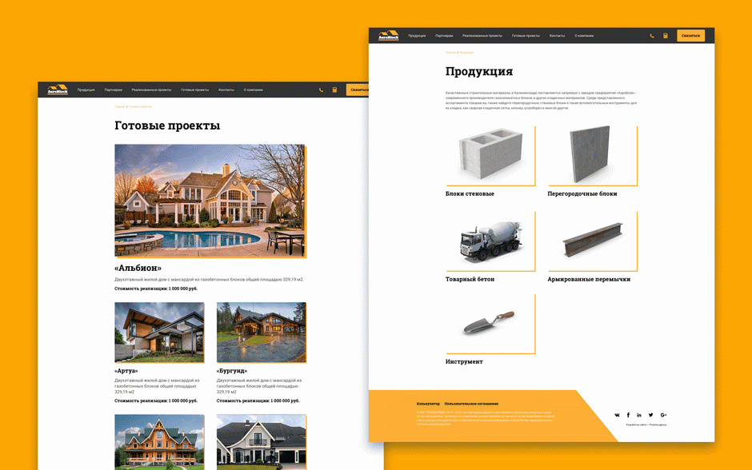Click phone icon on Продукция page header
This screenshot has width=752, height=470.
point(652,36)
